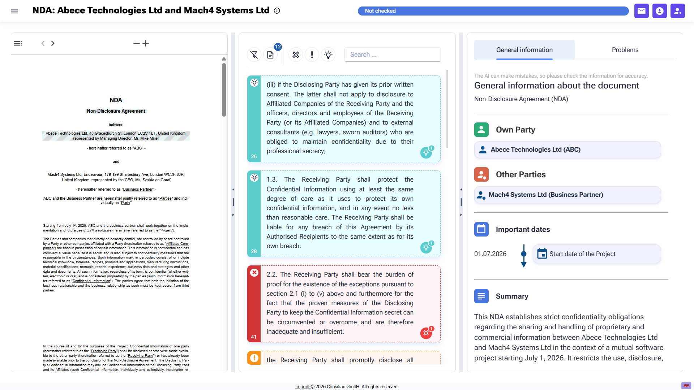
Task: Click the info icon next to the document title
Action: pos(277,11)
